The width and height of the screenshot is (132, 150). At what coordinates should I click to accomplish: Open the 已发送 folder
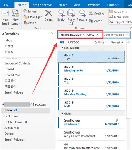pos(9,46)
